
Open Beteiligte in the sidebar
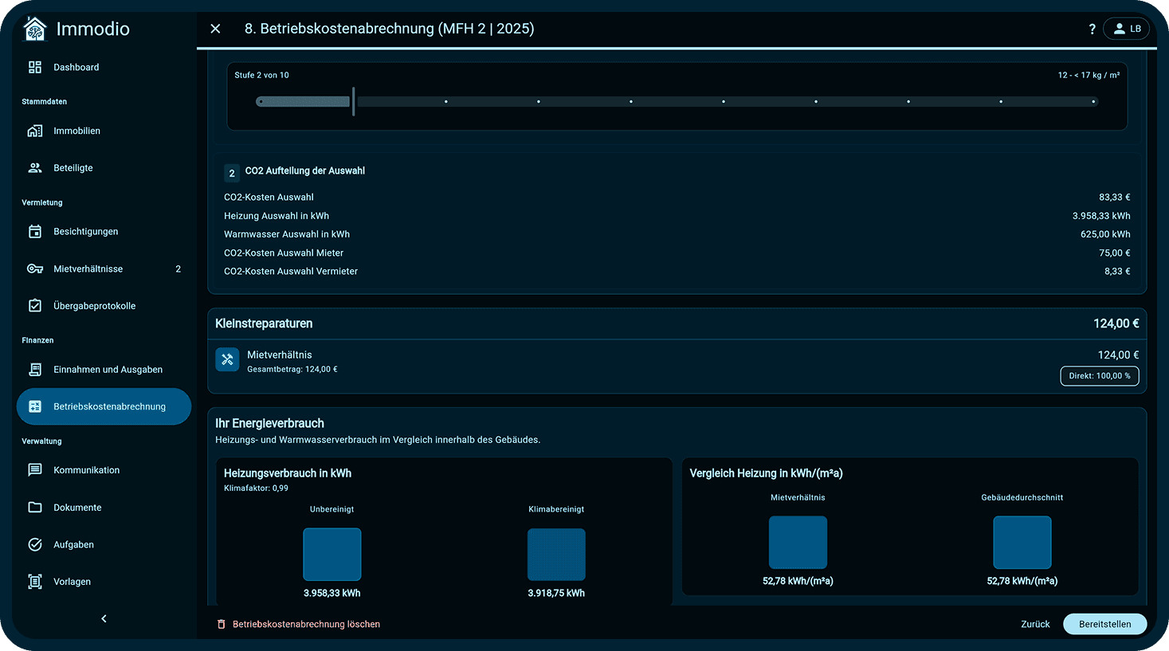tap(104, 168)
